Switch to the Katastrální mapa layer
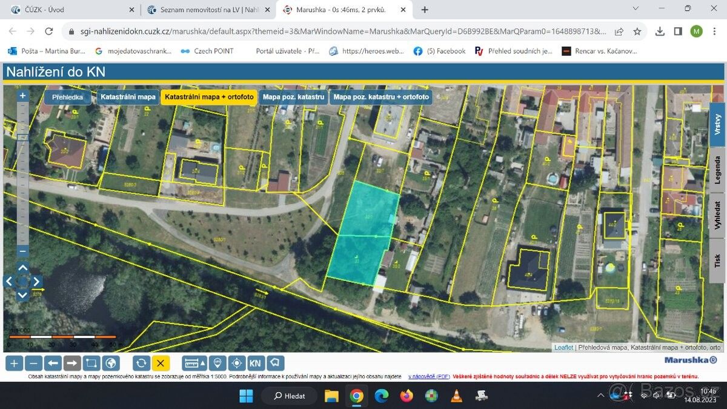Viewport: 727px width, 409px height. (128, 97)
